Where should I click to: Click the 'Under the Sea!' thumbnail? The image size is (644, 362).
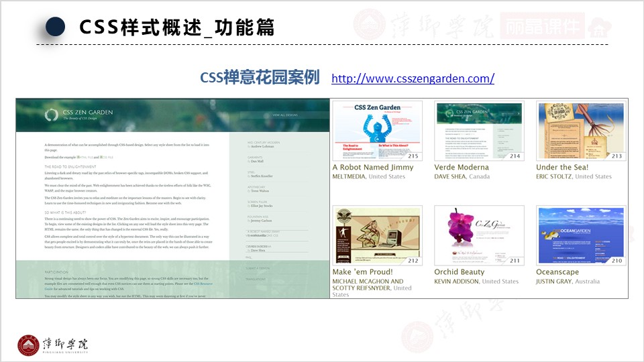tap(581, 131)
